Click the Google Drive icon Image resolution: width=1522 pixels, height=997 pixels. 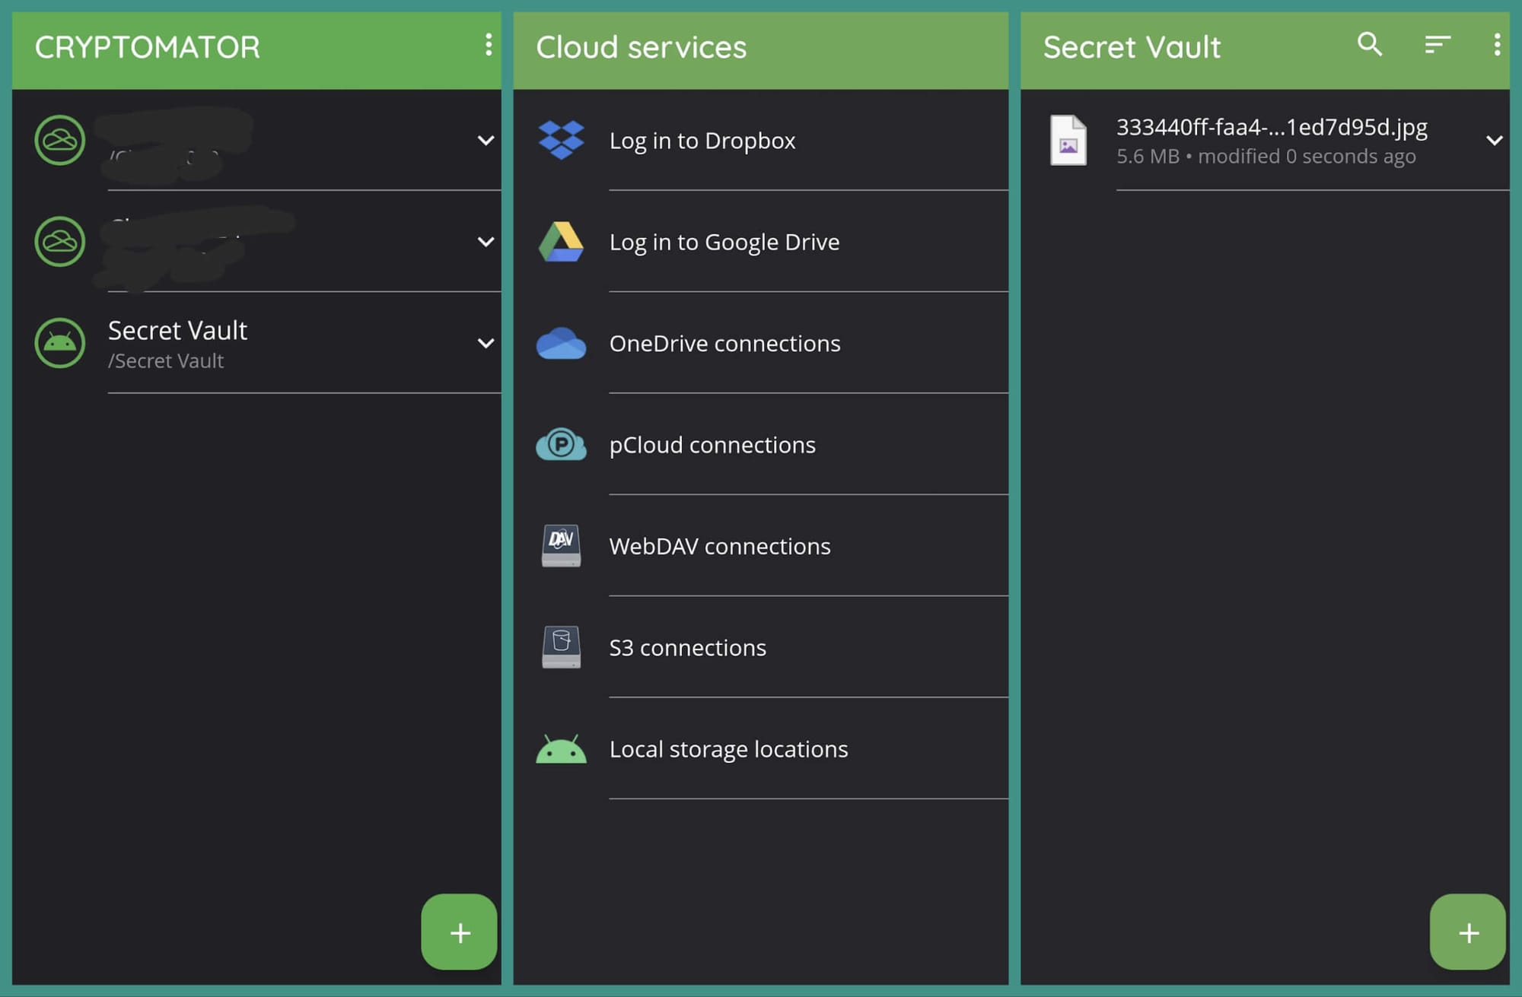click(561, 242)
